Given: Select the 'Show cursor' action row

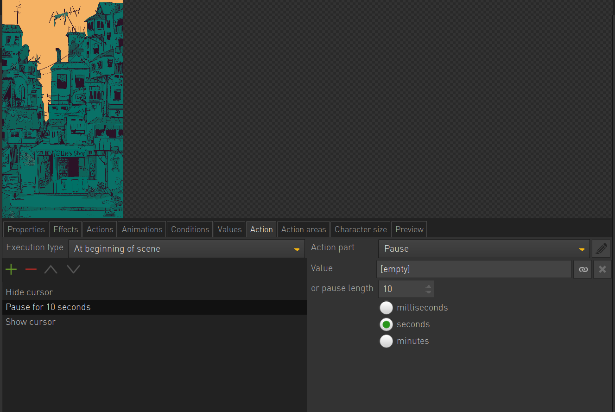Looking at the screenshot, I should point(154,322).
